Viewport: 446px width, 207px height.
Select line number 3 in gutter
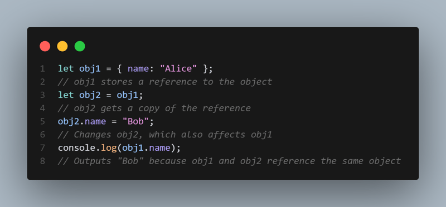coord(42,95)
